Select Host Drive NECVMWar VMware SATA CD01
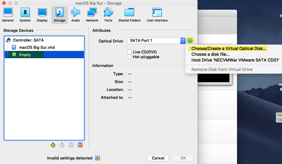282x164 pixels. (x=235, y=60)
